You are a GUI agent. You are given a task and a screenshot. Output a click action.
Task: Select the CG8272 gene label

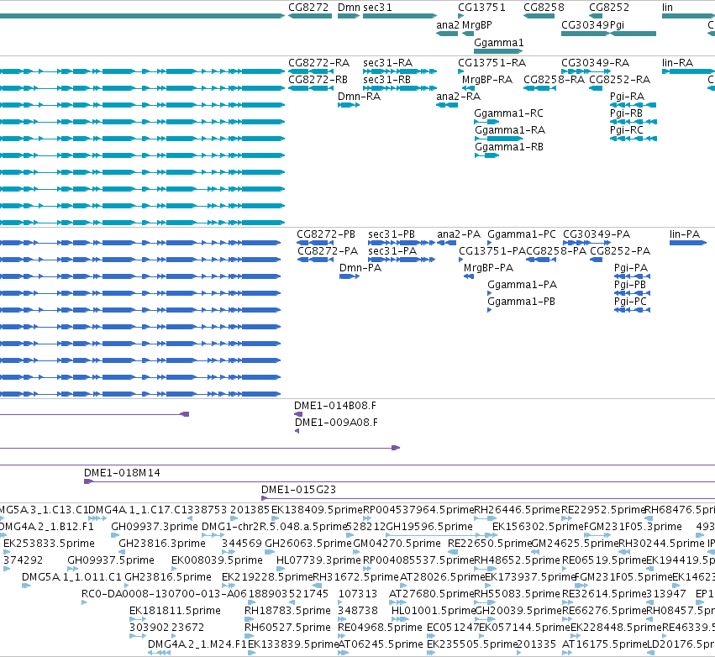tap(308, 8)
